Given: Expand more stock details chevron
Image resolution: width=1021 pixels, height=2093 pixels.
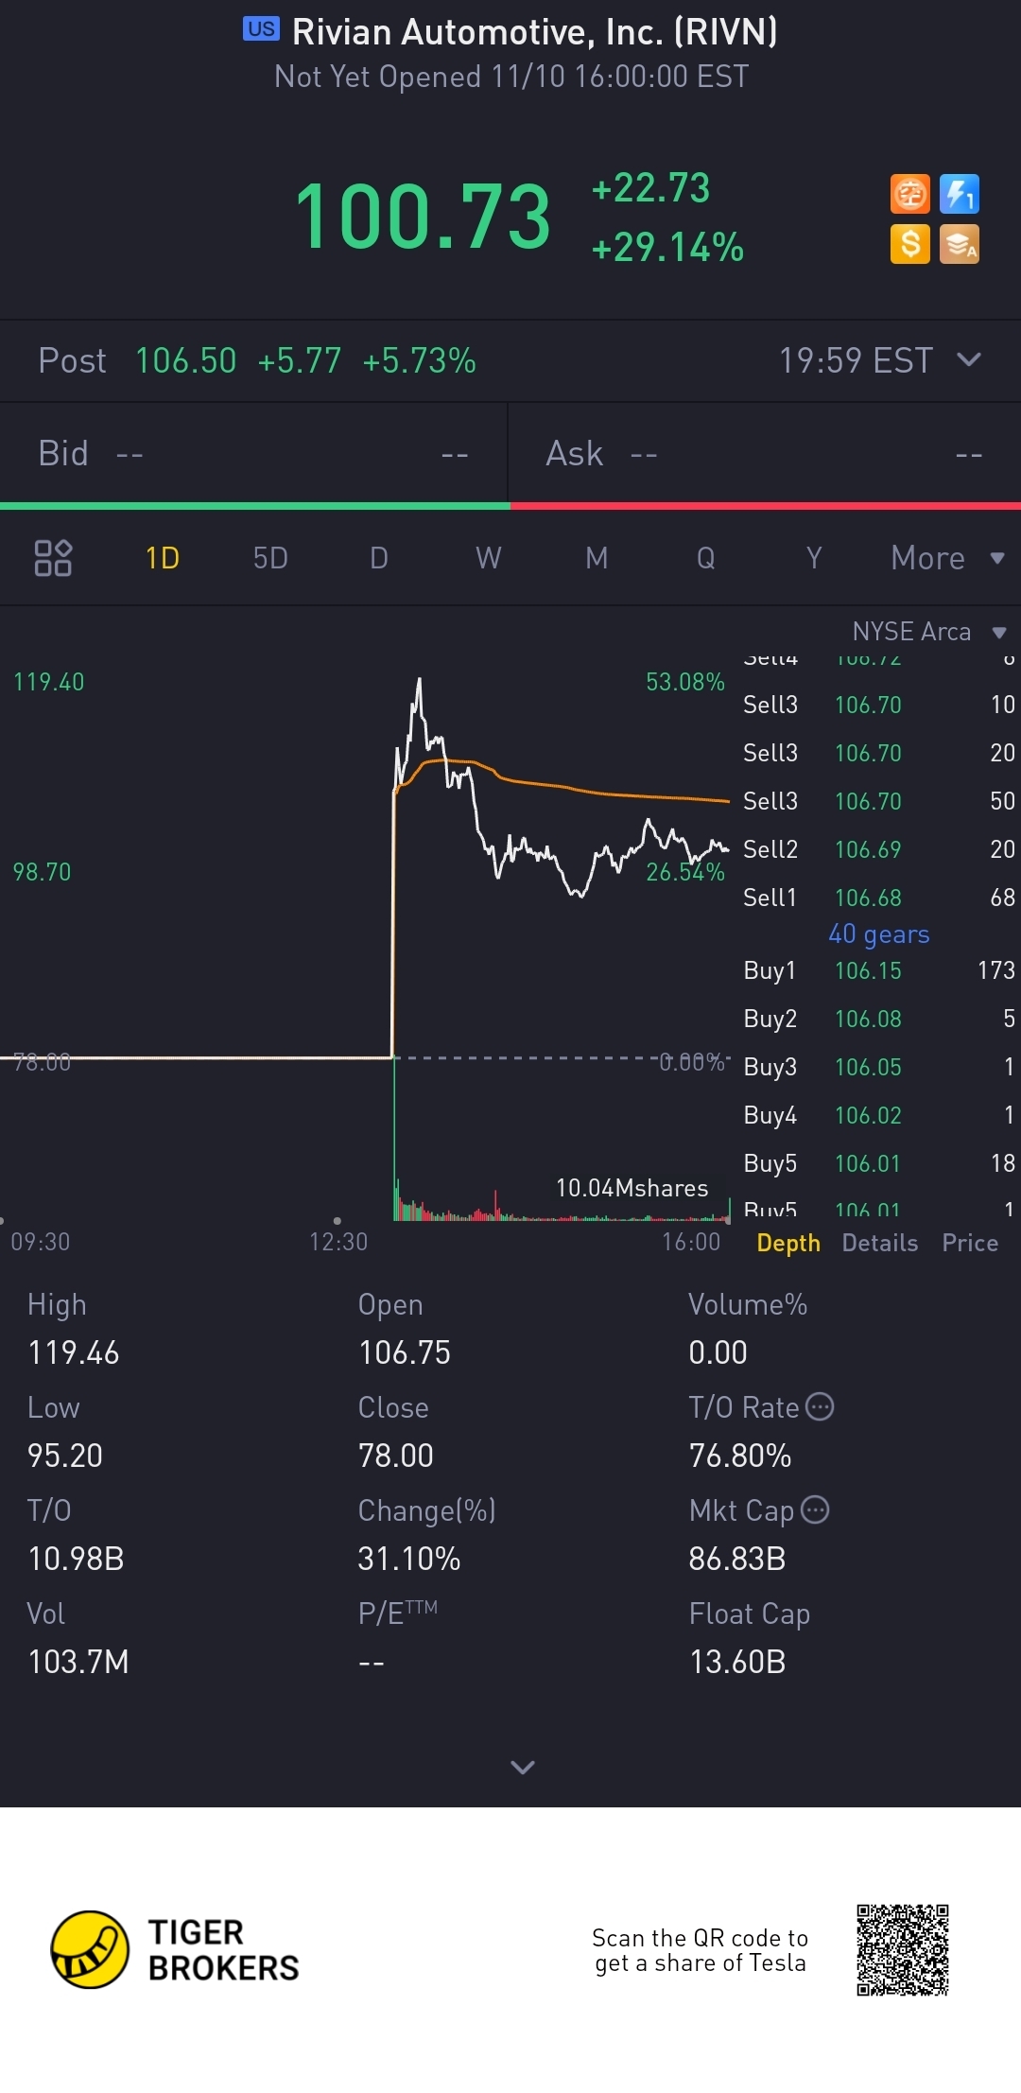Looking at the screenshot, I should tap(523, 1767).
